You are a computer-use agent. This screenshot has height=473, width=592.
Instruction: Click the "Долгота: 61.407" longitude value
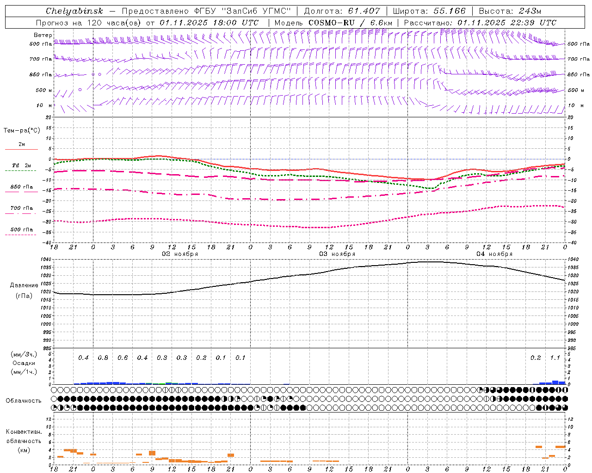point(342,11)
